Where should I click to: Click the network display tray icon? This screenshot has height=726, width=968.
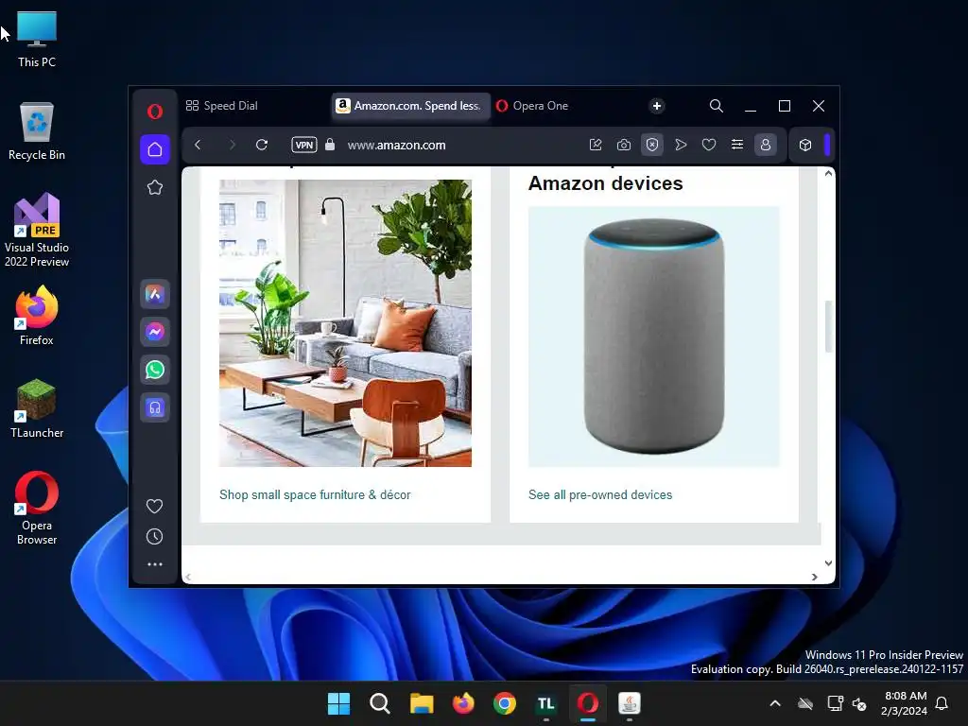[835, 703]
